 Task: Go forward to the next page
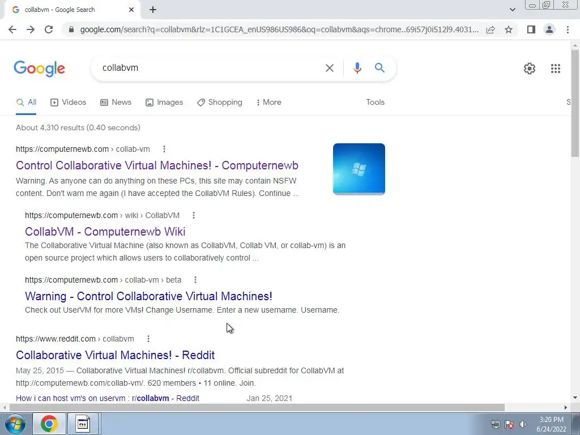click(x=31, y=29)
